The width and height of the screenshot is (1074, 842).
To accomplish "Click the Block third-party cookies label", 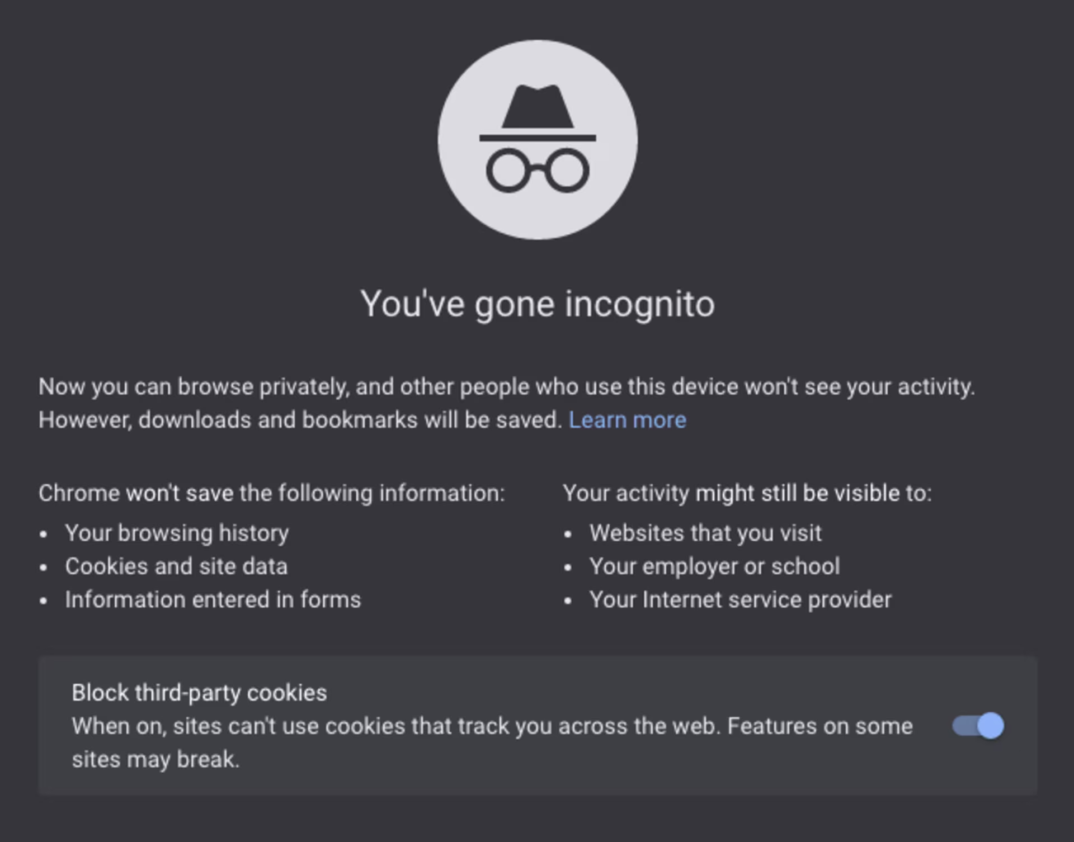I will 199,693.
